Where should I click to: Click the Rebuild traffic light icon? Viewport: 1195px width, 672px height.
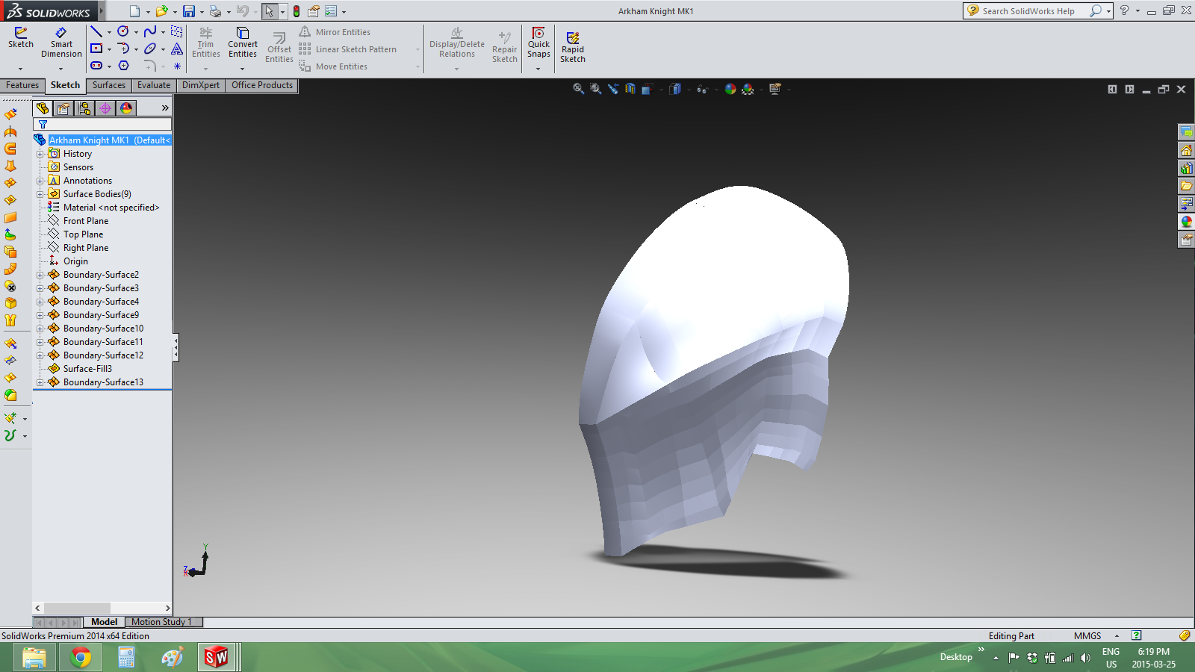(297, 11)
